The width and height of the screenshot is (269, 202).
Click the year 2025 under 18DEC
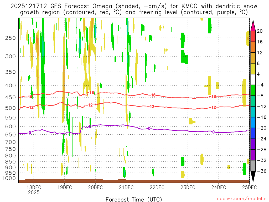point(34,192)
